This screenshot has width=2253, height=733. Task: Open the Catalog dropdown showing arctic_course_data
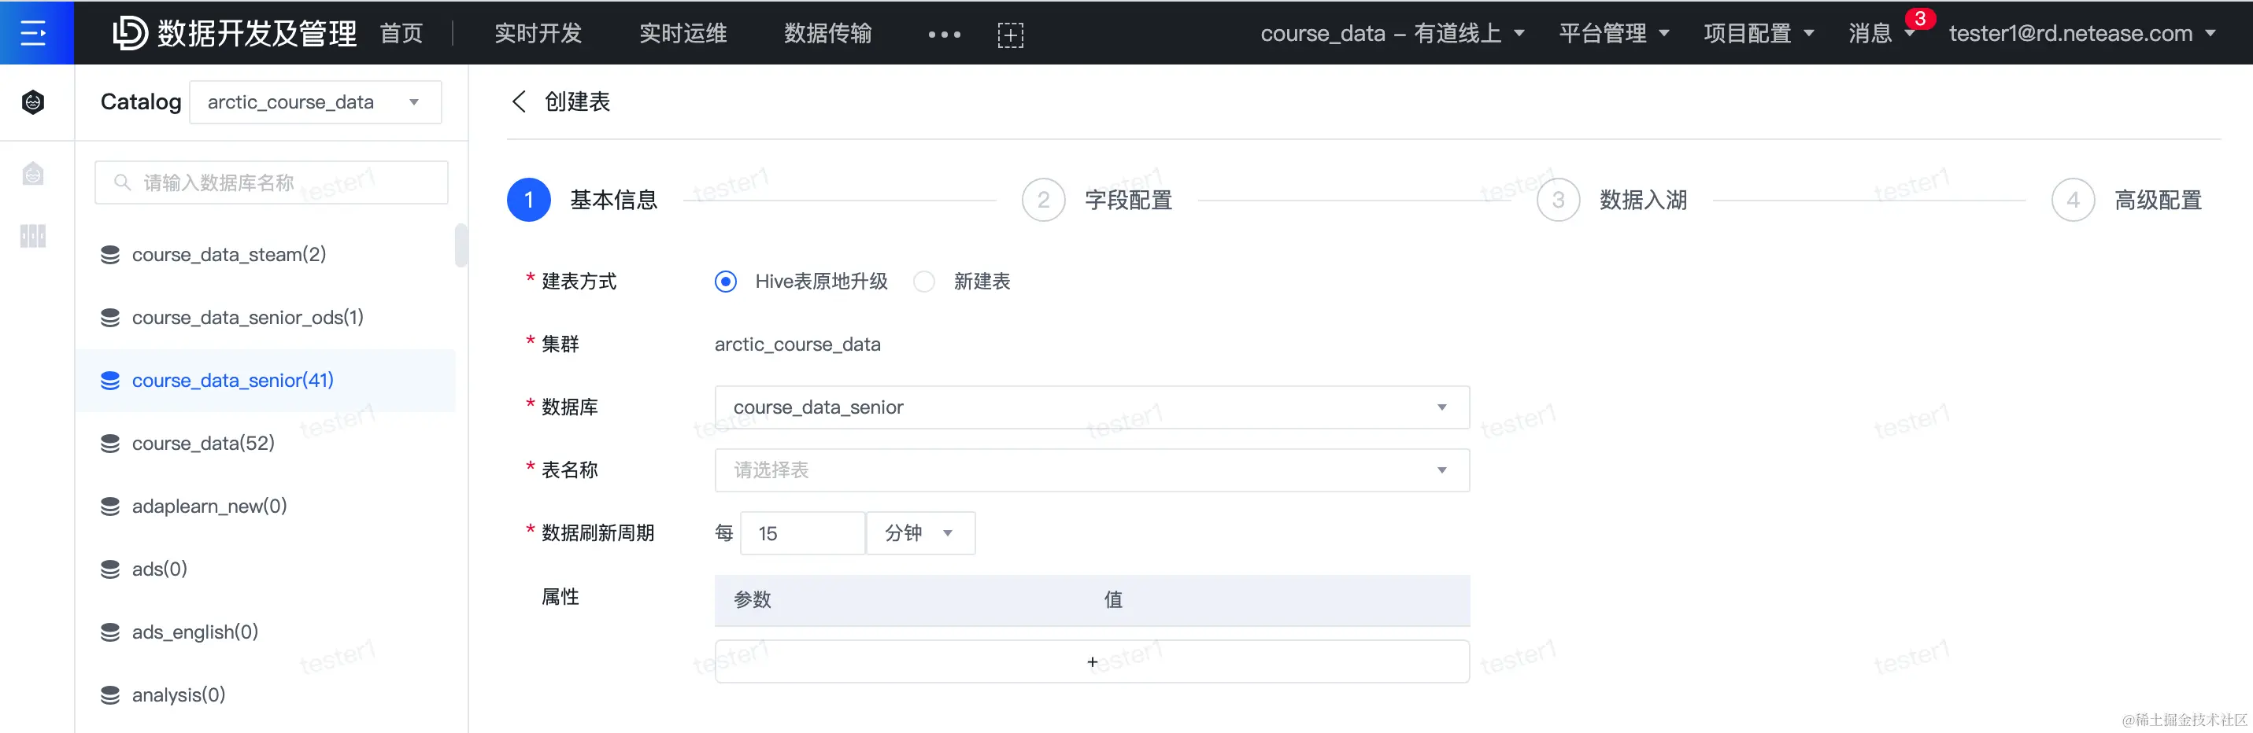click(315, 102)
